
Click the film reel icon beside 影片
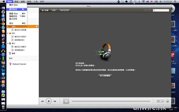point(10,44)
